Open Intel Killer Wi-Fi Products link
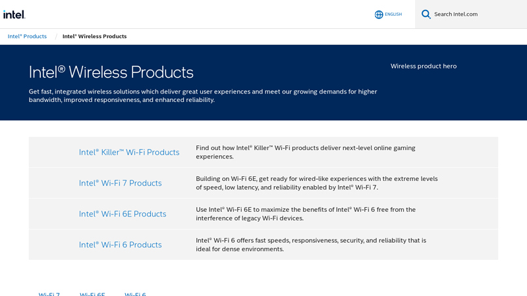This screenshot has width=527, height=296. pos(129,153)
